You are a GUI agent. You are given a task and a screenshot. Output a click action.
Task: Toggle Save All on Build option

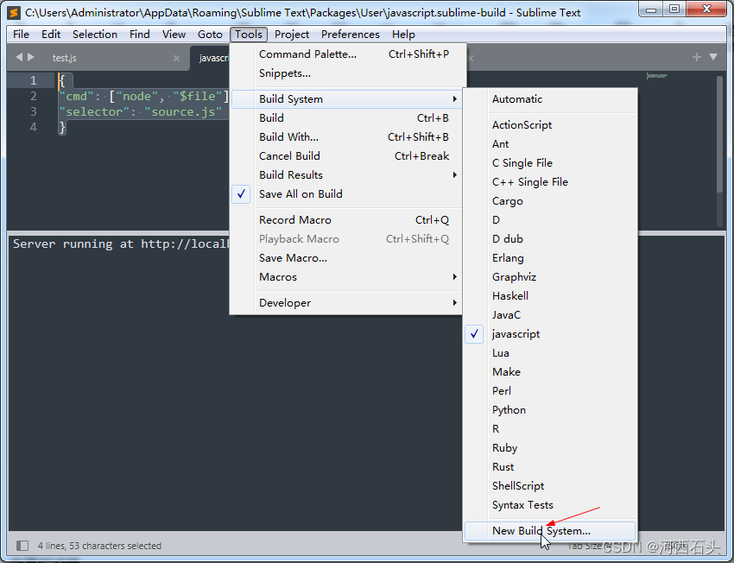coord(347,193)
